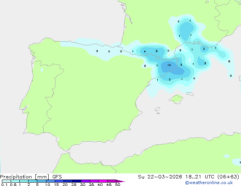Pick the 15–20 mm legend swatch
241x186 pixels.
(59, 181)
